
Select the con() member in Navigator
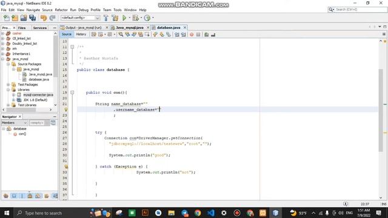click(x=22, y=134)
